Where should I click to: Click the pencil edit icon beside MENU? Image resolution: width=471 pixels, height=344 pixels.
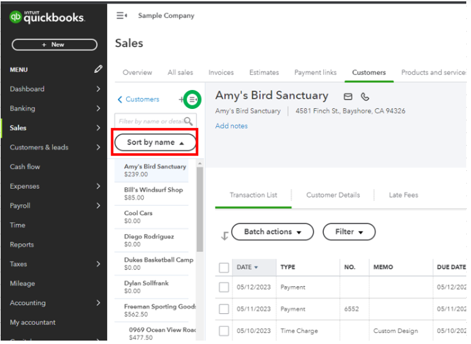coord(98,69)
